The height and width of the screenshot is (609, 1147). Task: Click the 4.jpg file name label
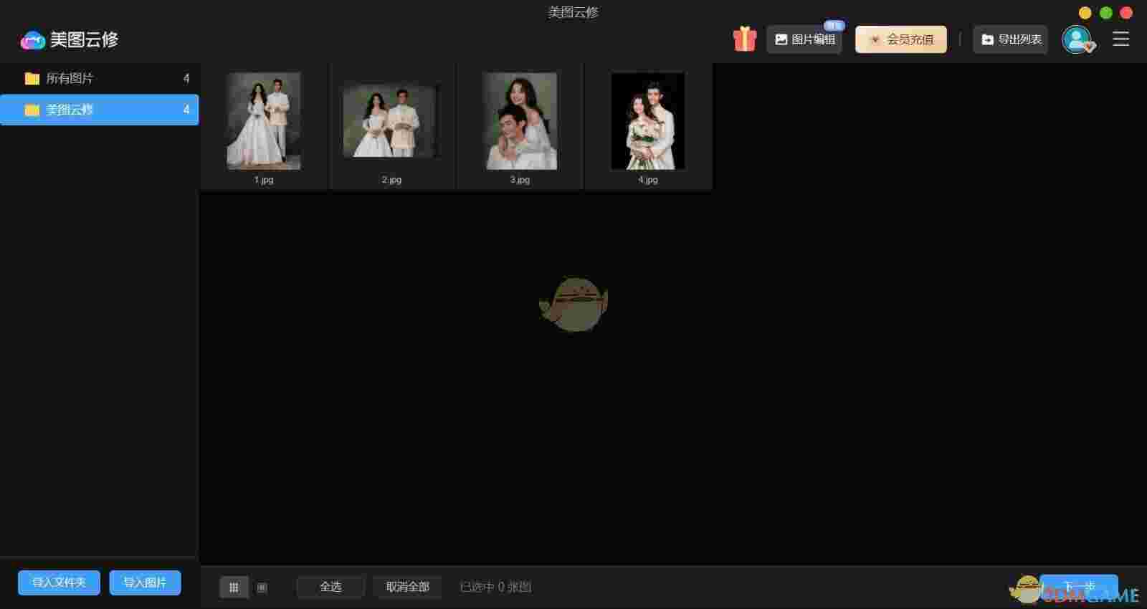(648, 180)
